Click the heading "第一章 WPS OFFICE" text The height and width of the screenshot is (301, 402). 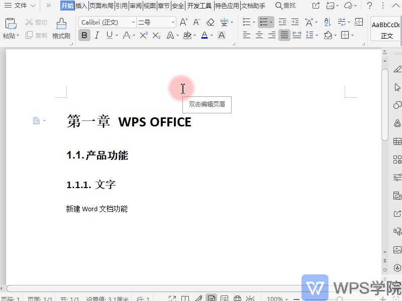[129, 122]
